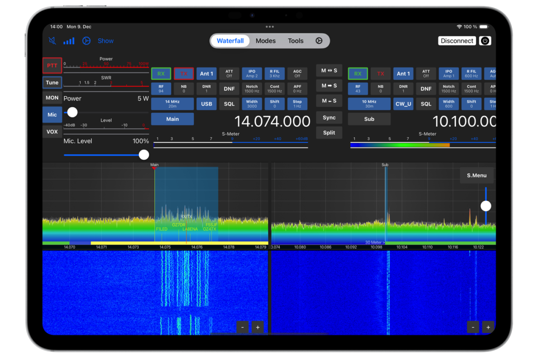Open the 14 MHz 20m band selector
Viewport: 553px width, 355px height.
click(172, 104)
